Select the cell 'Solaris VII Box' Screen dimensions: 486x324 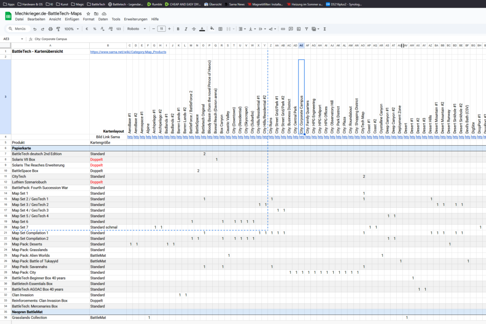(50, 159)
